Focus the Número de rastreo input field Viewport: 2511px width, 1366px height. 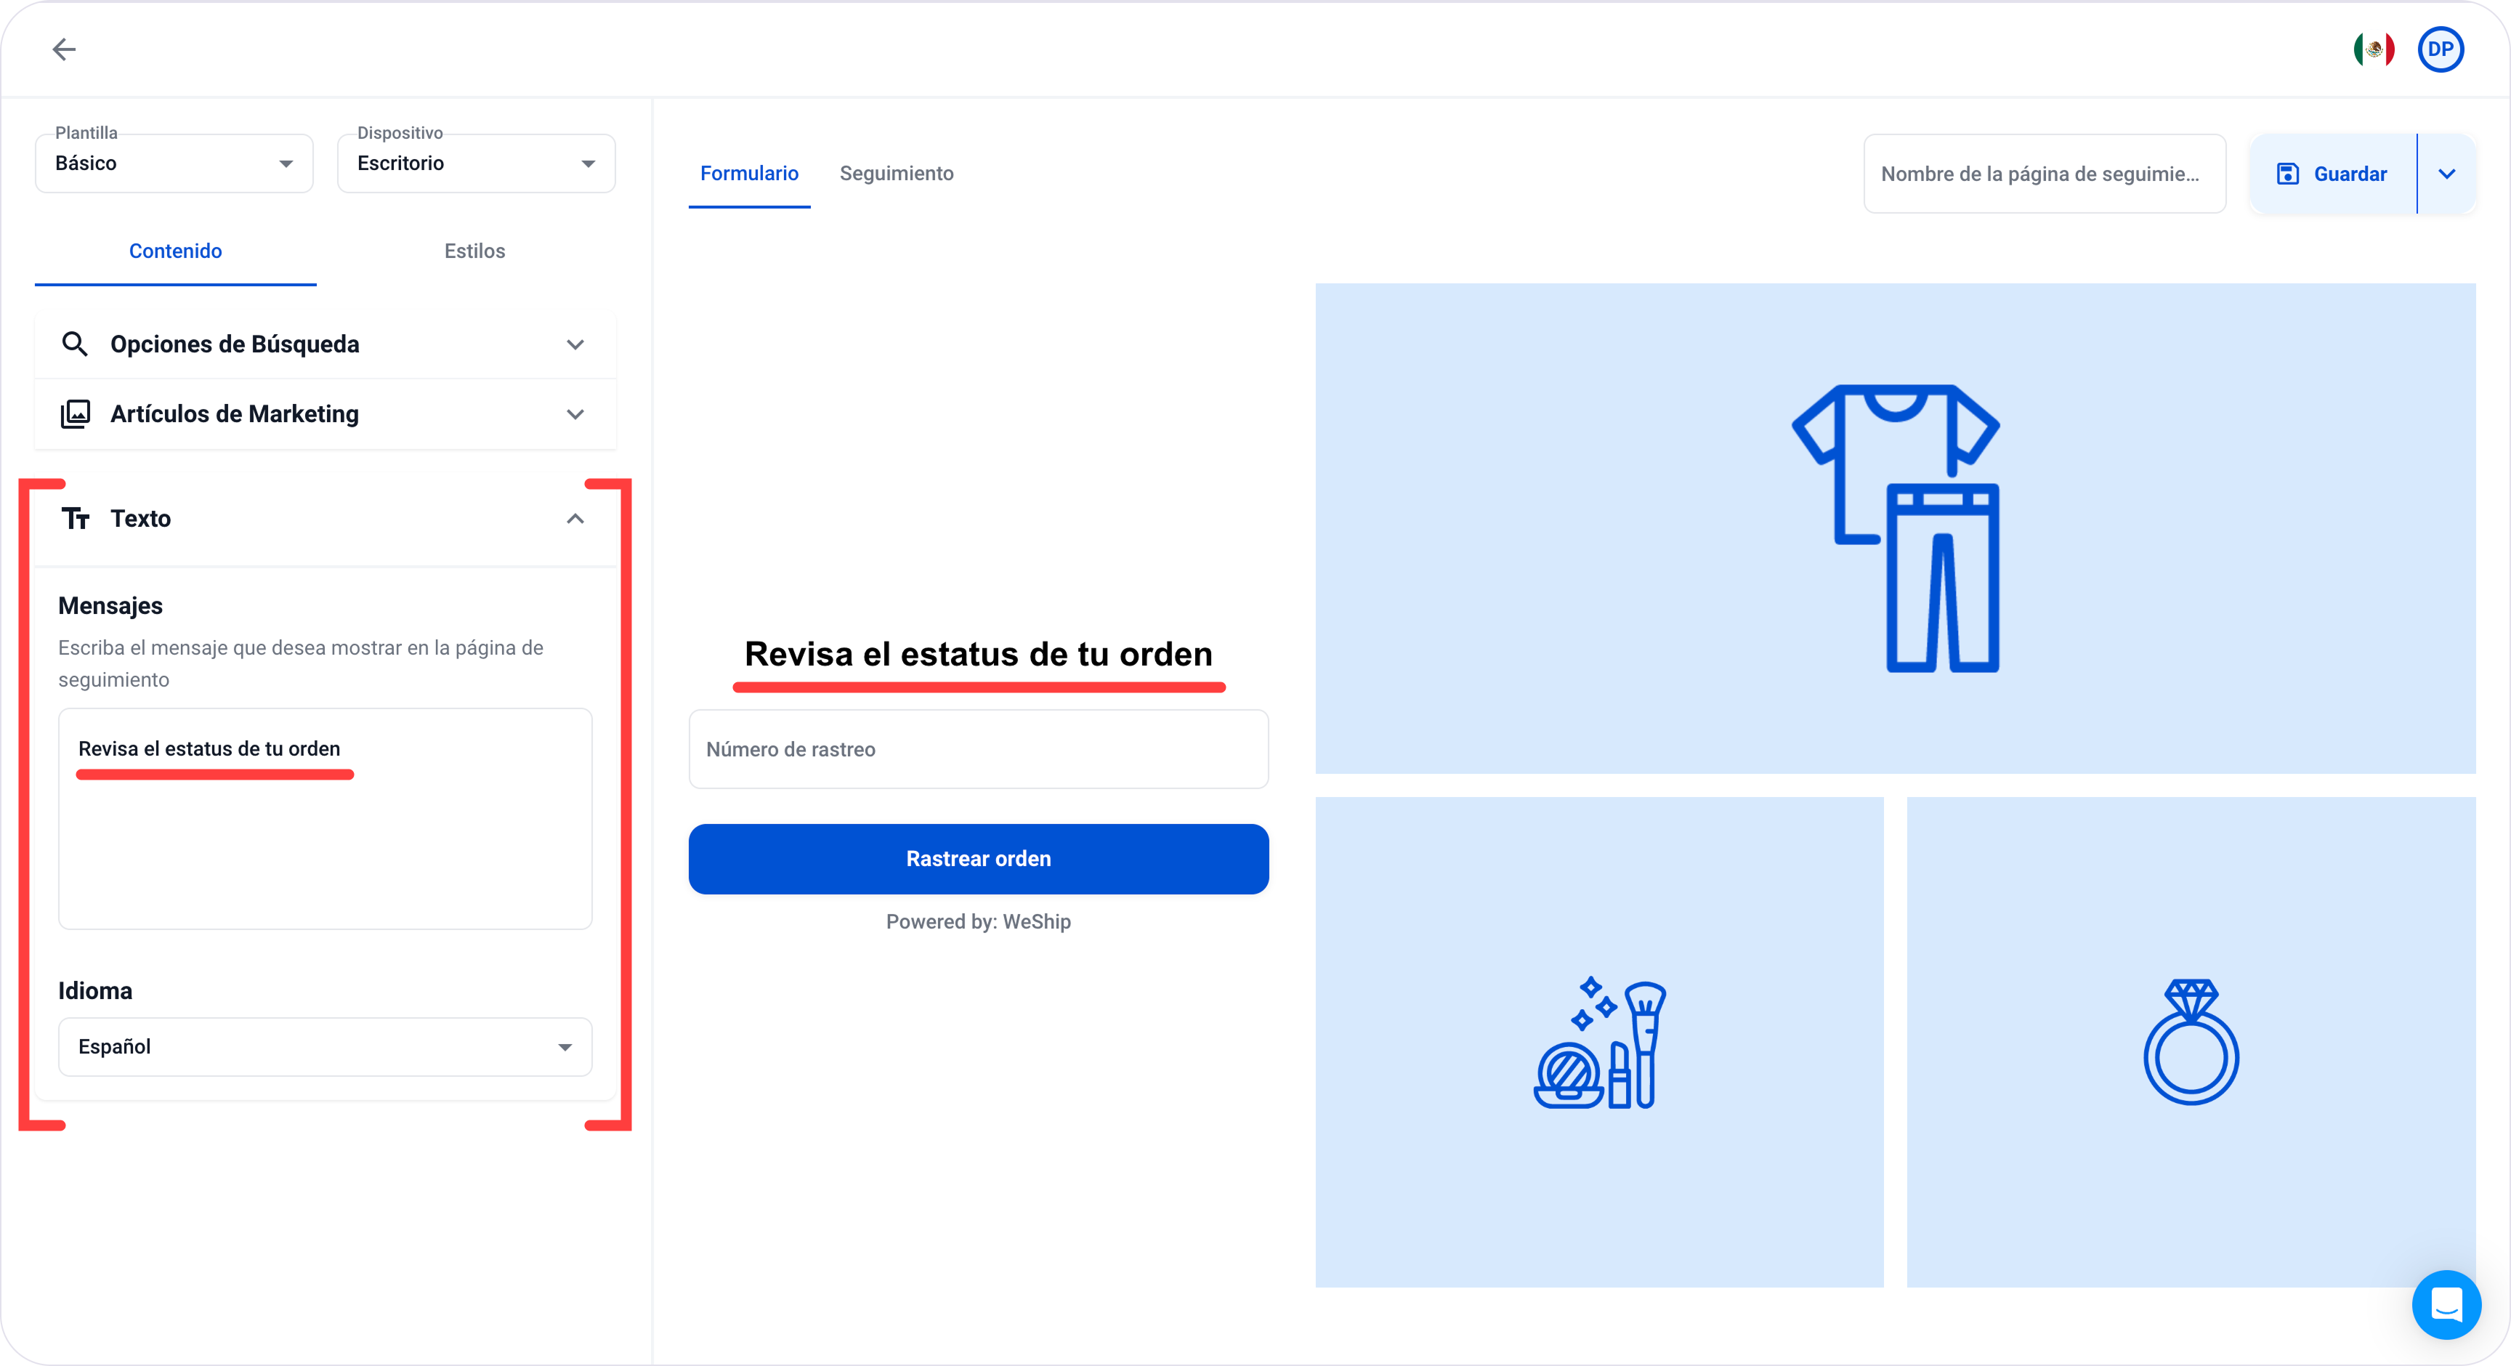(979, 749)
